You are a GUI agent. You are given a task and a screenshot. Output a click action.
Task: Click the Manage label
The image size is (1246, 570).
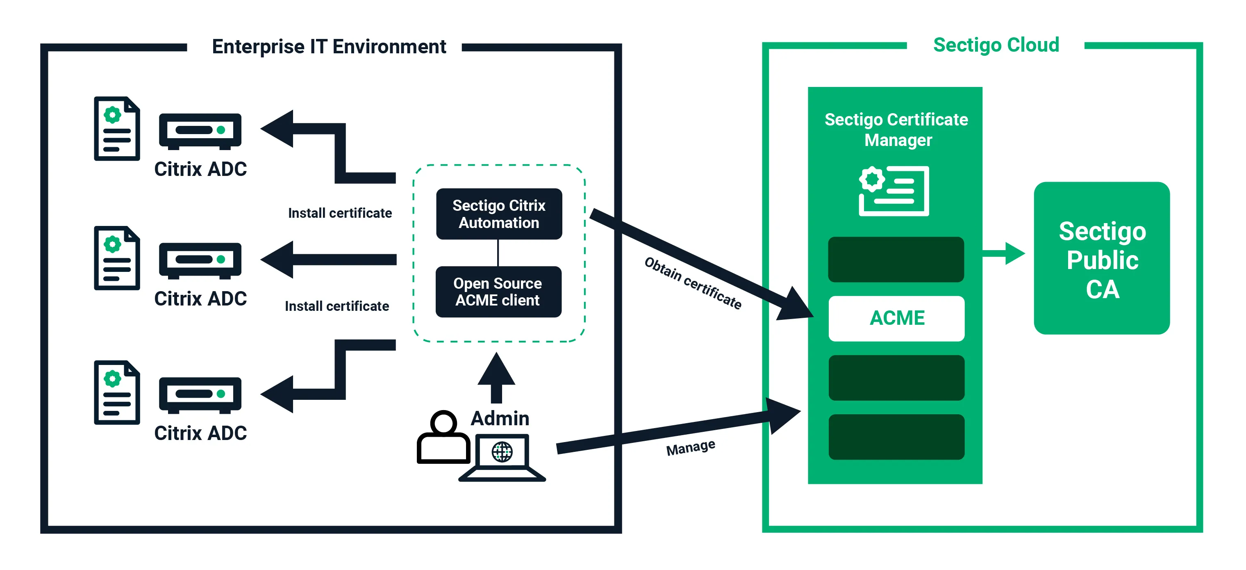tap(691, 447)
